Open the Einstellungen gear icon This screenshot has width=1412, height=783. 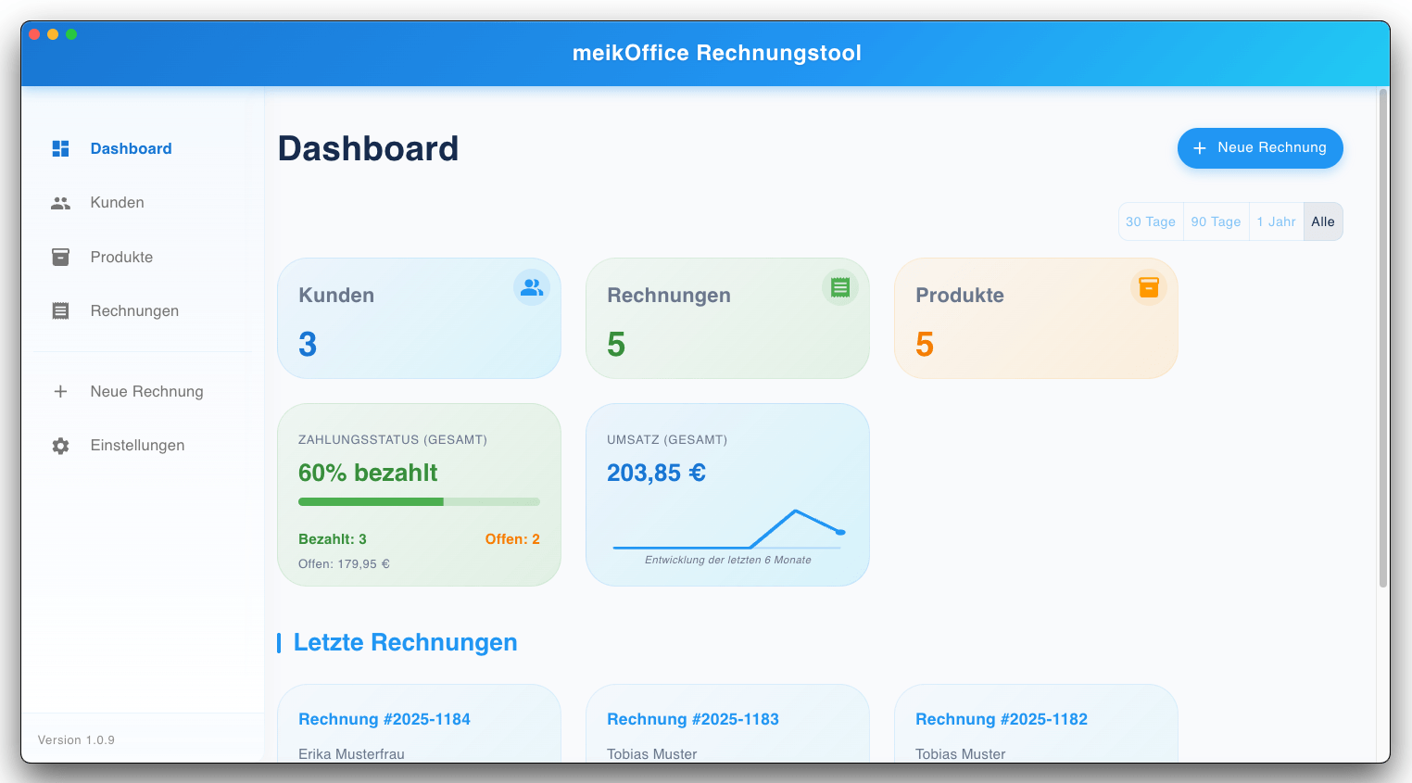tap(60, 445)
